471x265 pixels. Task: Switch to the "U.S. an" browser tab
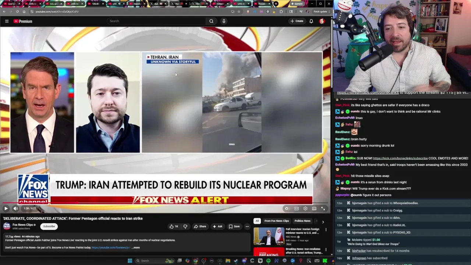(54, 4)
